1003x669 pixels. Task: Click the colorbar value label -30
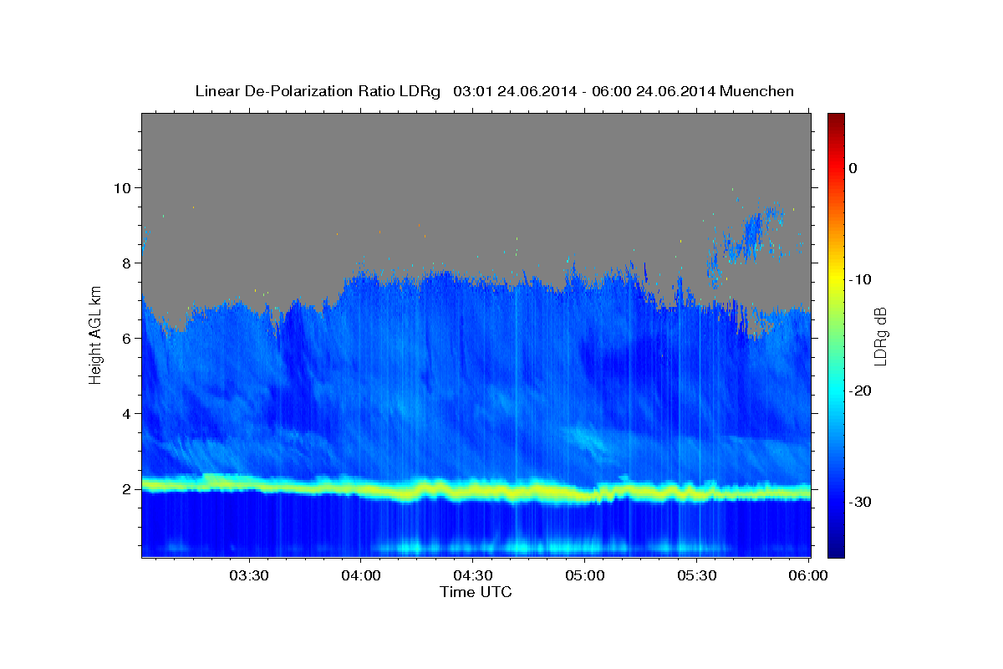(861, 502)
